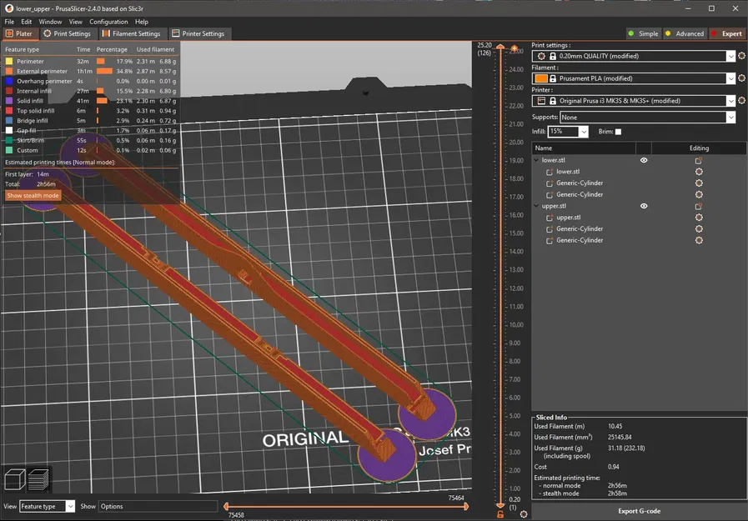The width and height of the screenshot is (748, 521).
Task: Click the Export G-code button
Action: (640, 511)
